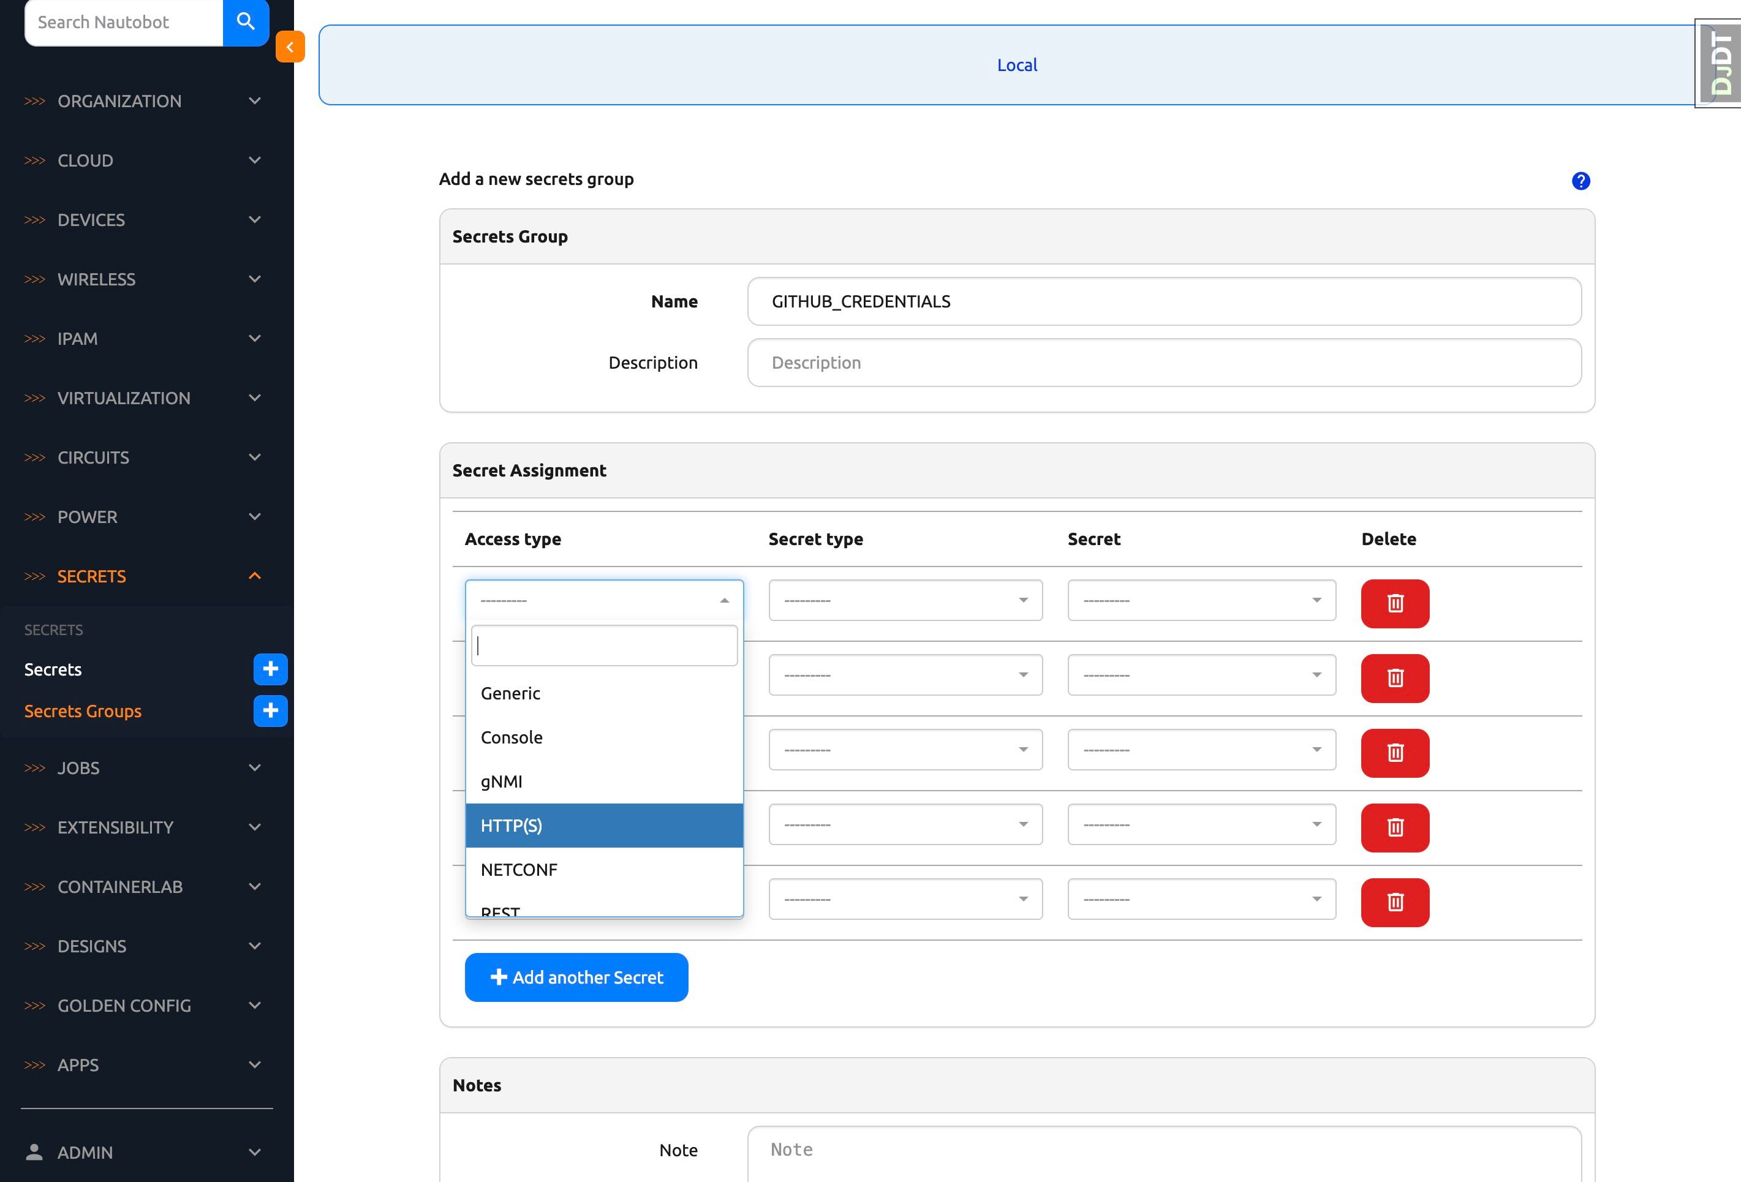1741x1182 pixels.
Task: Open first row Secret type dropdown
Action: 905,600
